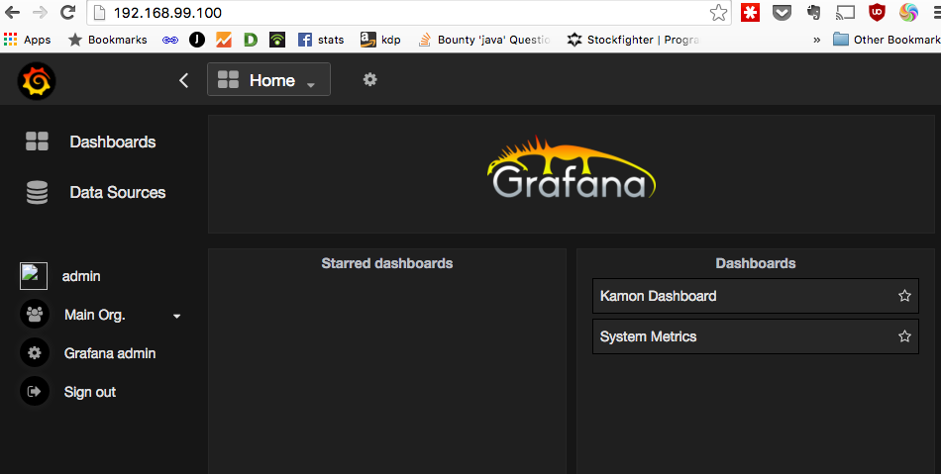
Task: Open Apps in the bookmarks bar
Action: click(27, 40)
